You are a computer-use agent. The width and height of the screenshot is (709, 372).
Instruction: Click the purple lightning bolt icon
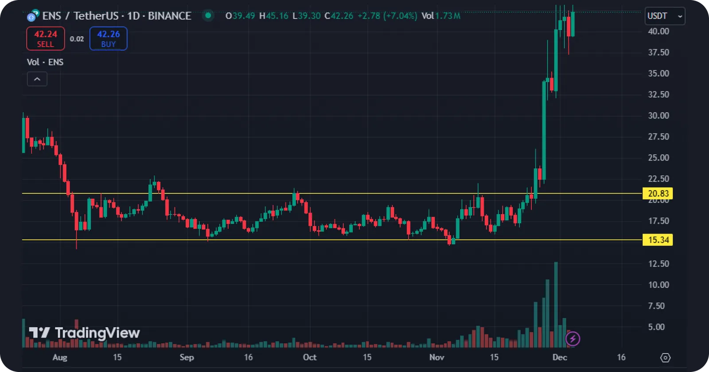tap(573, 339)
